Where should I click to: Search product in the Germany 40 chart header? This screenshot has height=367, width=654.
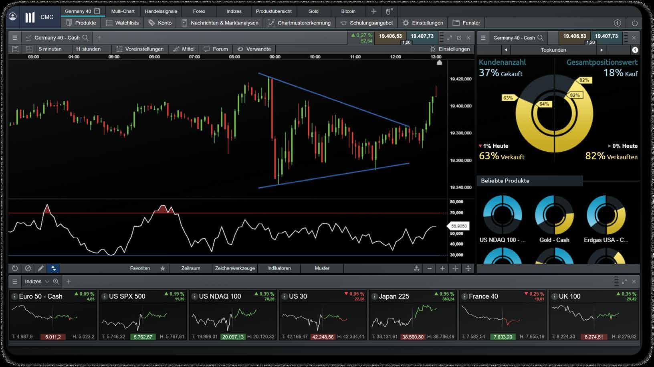click(x=85, y=38)
